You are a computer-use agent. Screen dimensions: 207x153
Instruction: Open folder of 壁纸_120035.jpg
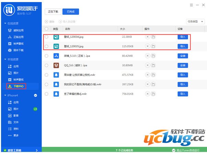coord(153,46)
